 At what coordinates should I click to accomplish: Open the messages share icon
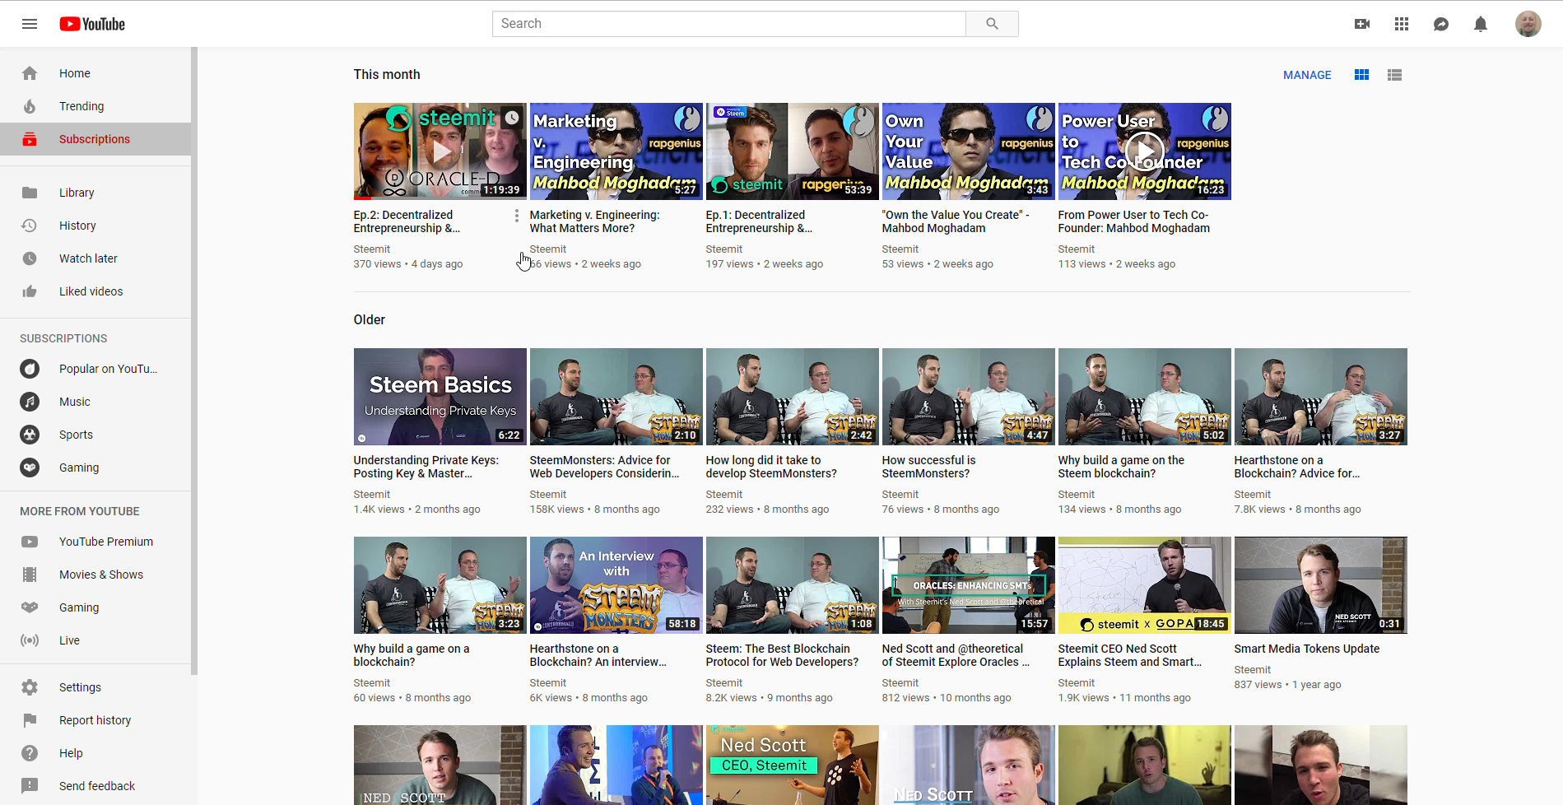pyautogui.click(x=1441, y=24)
